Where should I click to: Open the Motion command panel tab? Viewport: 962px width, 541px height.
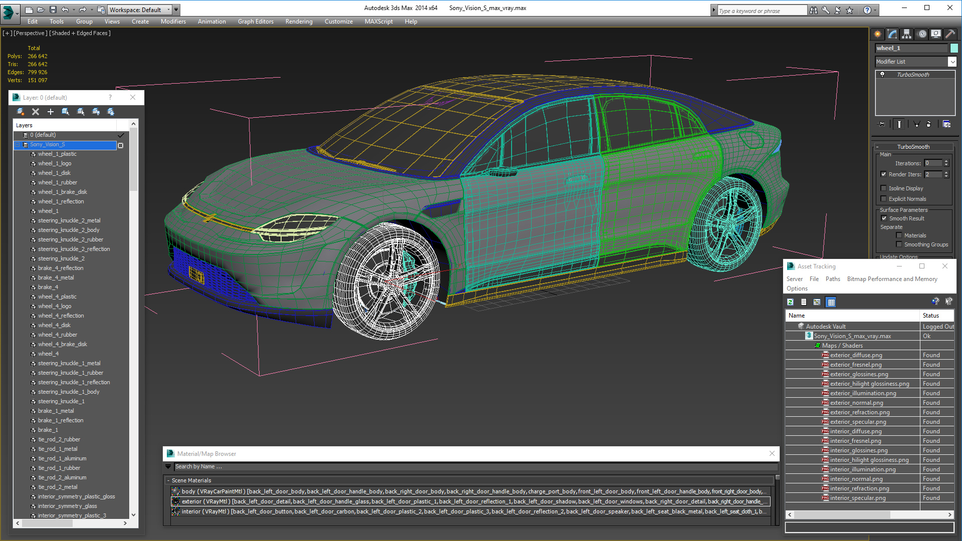point(922,34)
